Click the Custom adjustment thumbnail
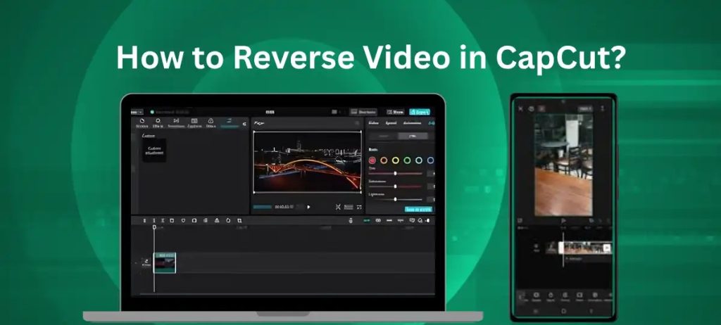The width and height of the screenshot is (721, 325). [154, 151]
